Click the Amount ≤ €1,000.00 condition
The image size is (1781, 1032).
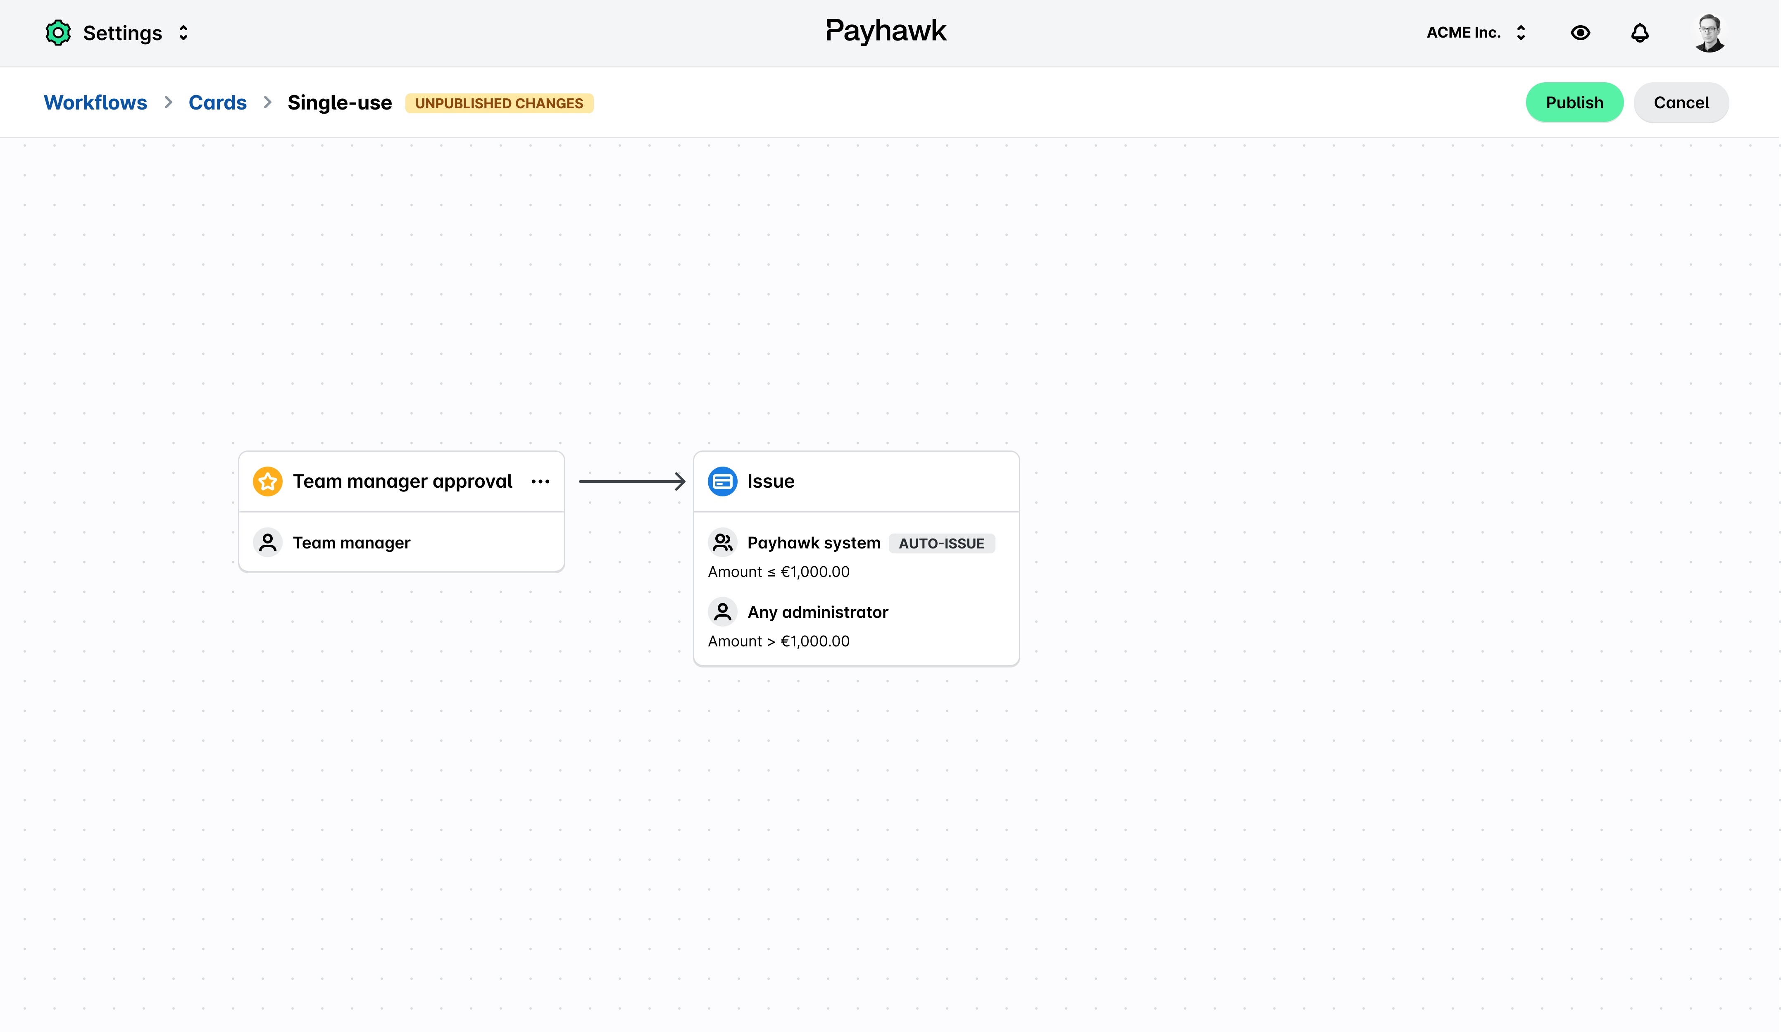click(779, 572)
